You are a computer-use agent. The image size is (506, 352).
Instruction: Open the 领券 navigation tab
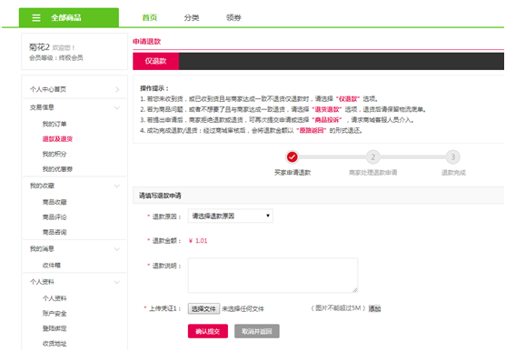(233, 17)
